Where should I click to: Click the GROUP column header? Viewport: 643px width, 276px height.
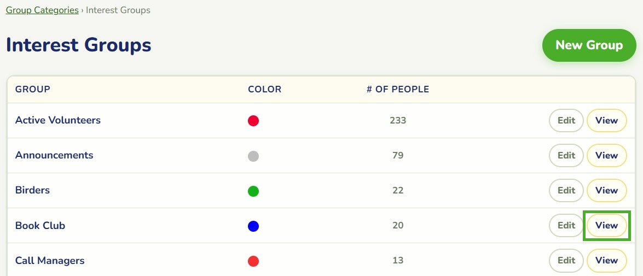point(33,89)
